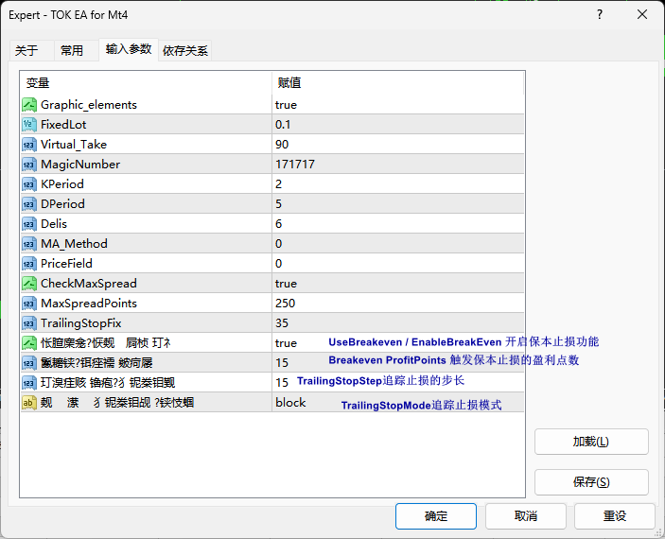Select the Virtual_Take variable name
The image size is (665, 539).
74,145
